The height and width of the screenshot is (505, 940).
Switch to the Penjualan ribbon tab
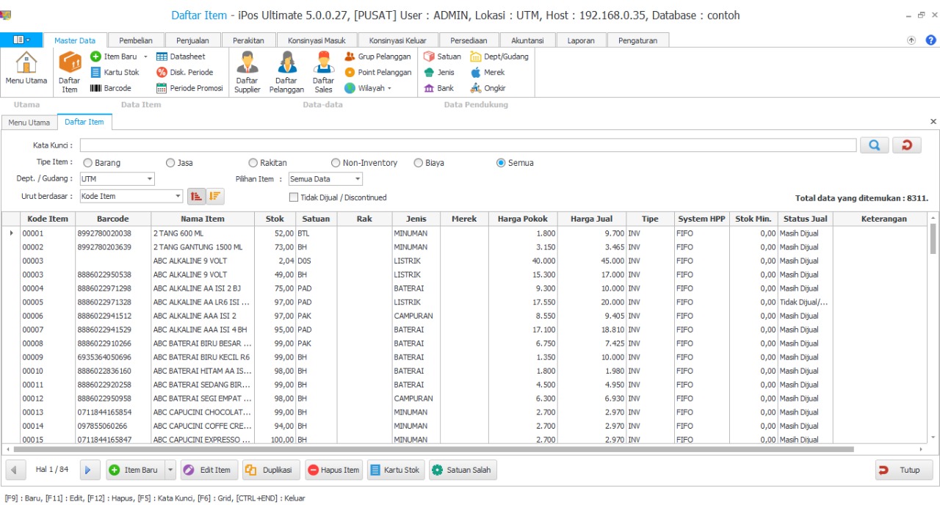coord(192,40)
